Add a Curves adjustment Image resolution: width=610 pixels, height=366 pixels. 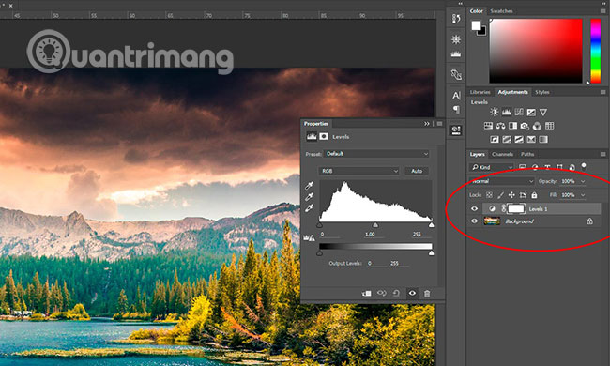[x=519, y=113]
